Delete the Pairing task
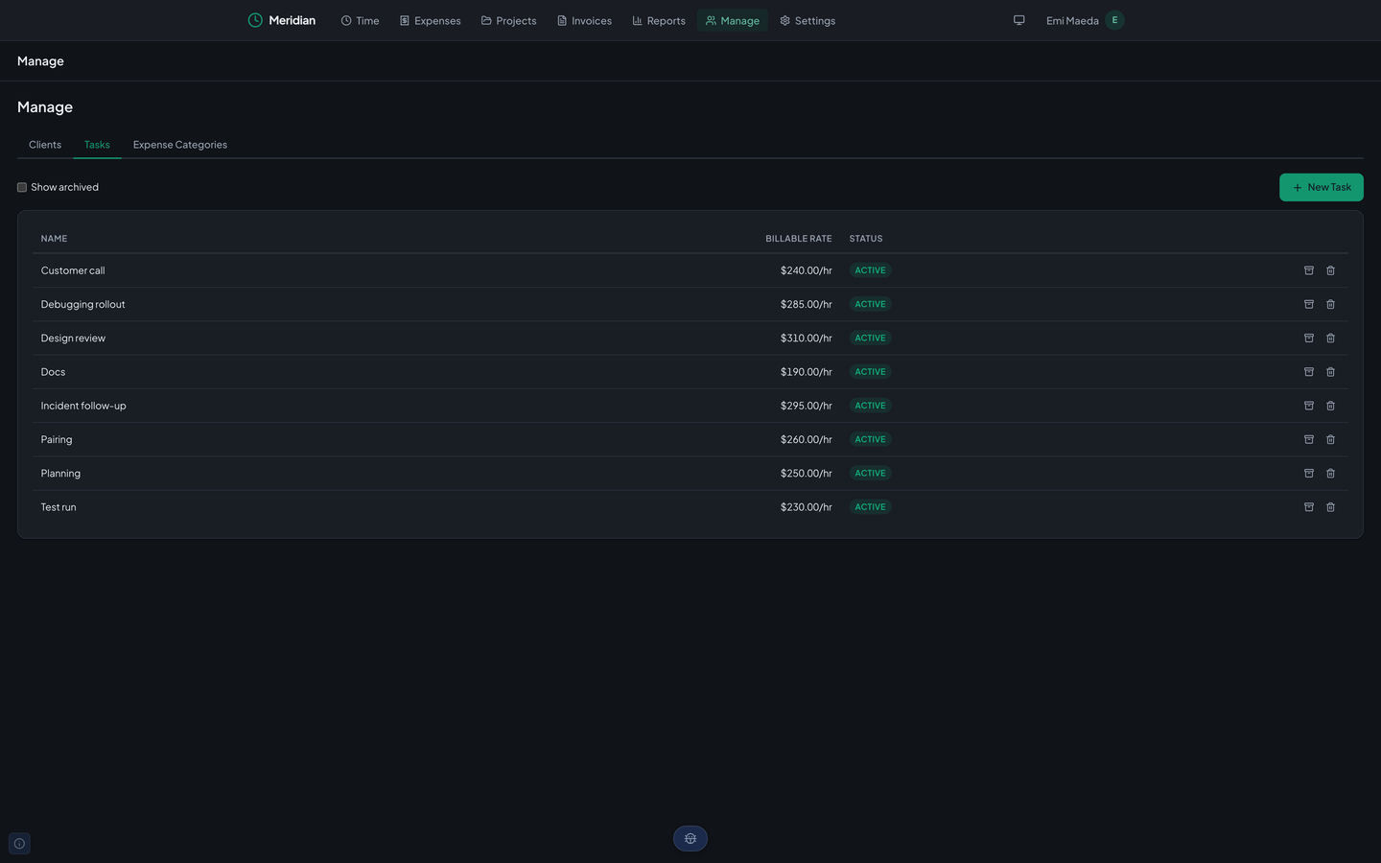Viewport: 1381px width, 863px height. click(x=1330, y=439)
